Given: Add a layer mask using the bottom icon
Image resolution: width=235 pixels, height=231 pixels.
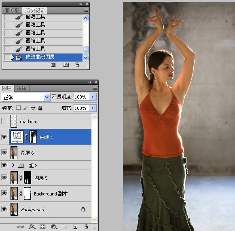Looking at the screenshot, I should tap(42, 227).
